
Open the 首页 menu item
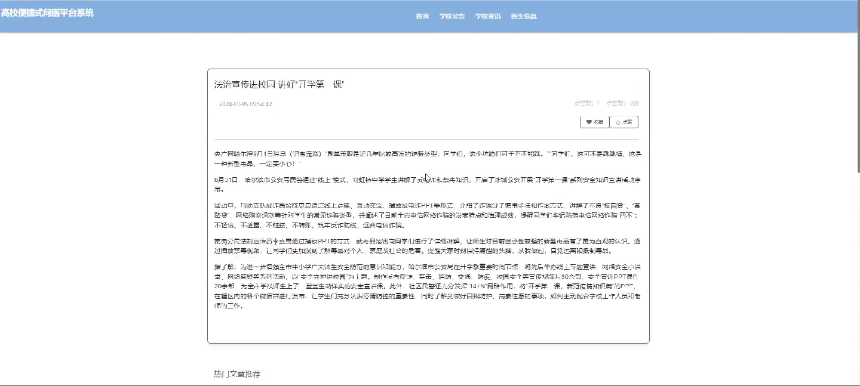(422, 16)
